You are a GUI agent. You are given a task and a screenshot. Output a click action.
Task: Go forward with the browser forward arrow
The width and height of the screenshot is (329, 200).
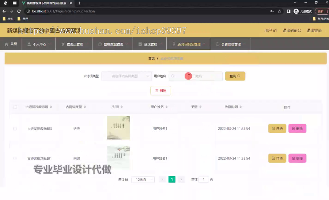point(12,11)
